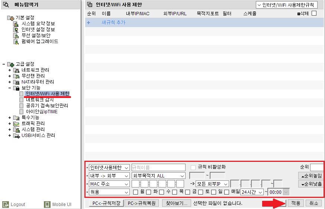This screenshot has height=209, width=325.
Task: Open the 인터넷/WiFi 사용제한규칙 dropdown
Action: pyautogui.click(x=287, y=5)
